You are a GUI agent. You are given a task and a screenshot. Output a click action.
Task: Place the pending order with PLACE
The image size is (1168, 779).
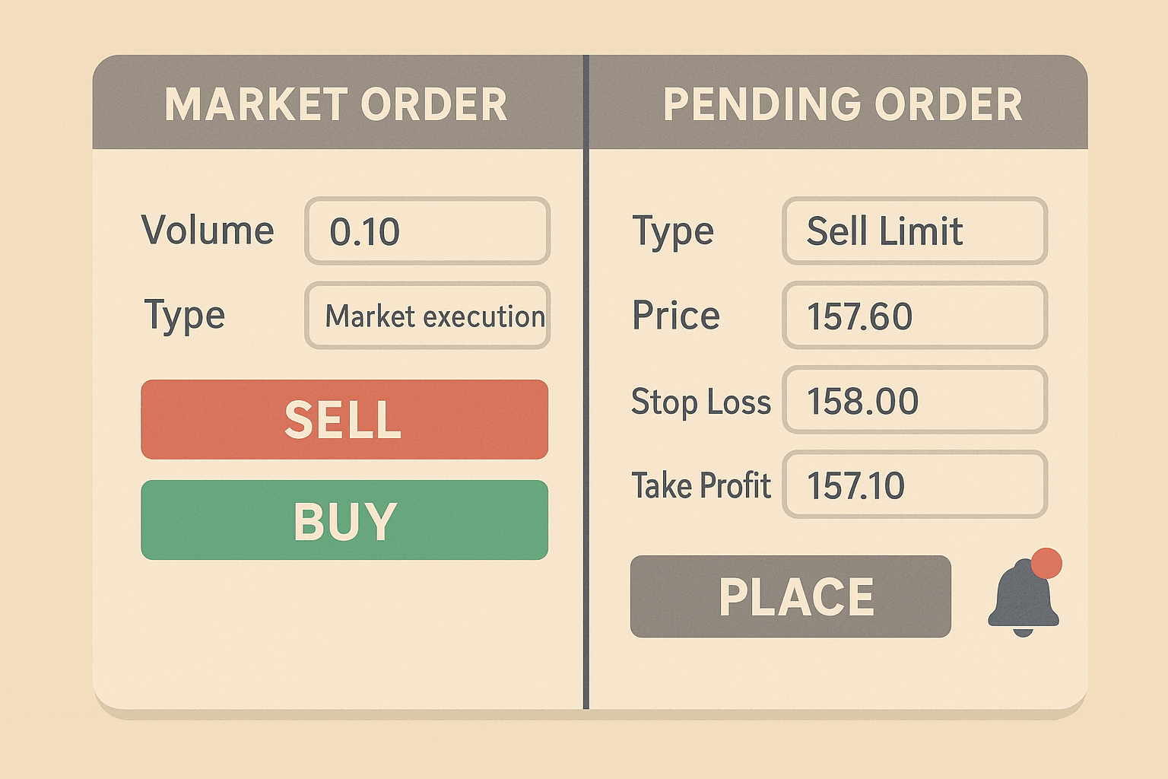point(790,596)
